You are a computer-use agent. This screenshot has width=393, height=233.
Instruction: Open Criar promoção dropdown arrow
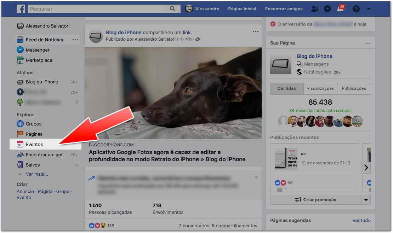point(366,199)
